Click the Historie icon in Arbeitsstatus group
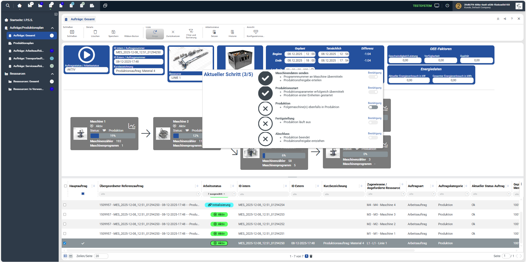The image size is (526, 262). point(232,32)
